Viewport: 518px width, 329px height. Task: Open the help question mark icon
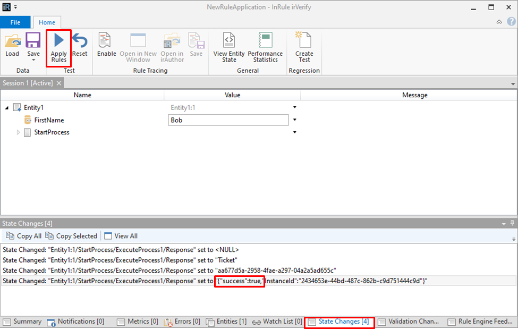tap(511, 22)
